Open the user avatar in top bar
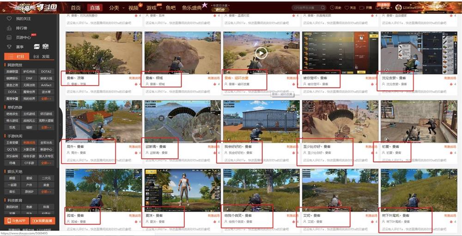The height and width of the screenshot is (236, 462). (x=398, y=7)
